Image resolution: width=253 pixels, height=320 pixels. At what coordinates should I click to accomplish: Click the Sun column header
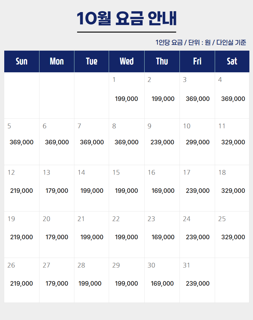click(22, 61)
